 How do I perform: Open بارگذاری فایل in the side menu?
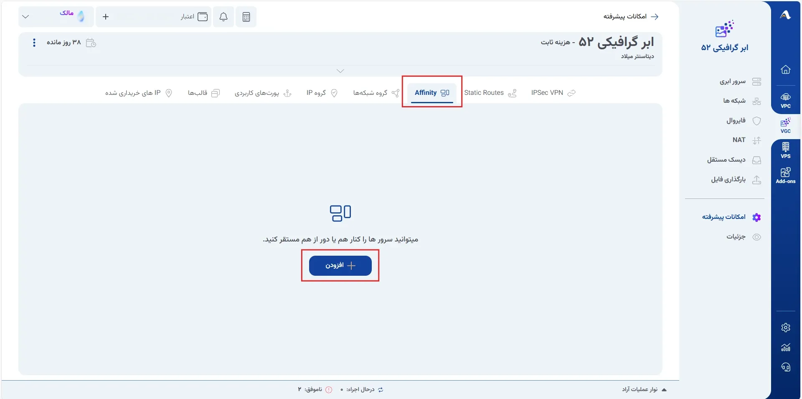tap(736, 179)
